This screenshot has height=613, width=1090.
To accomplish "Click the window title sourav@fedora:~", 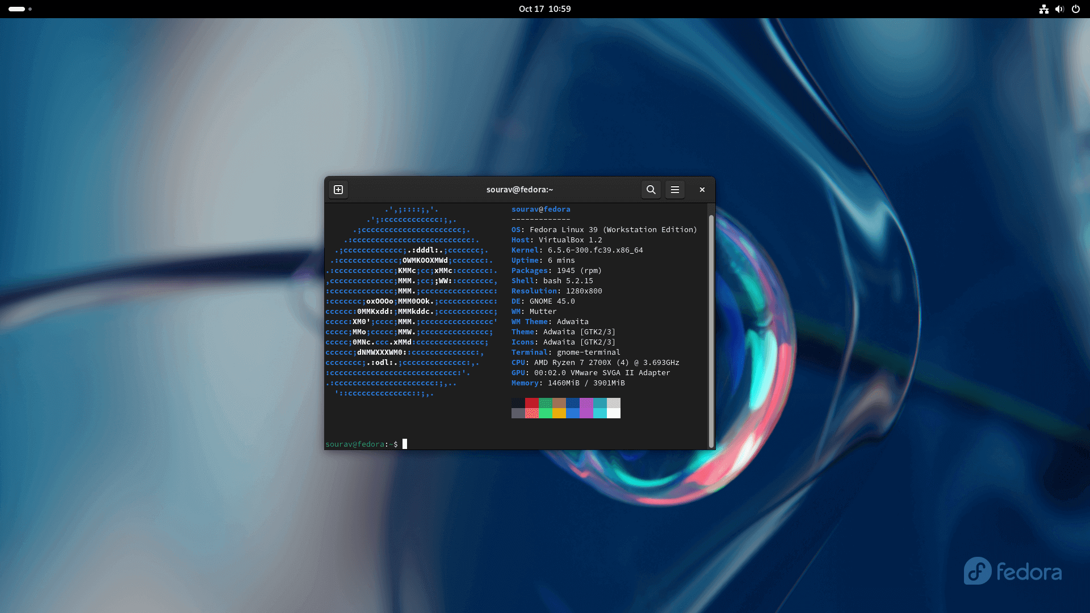I will coord(518,190).
